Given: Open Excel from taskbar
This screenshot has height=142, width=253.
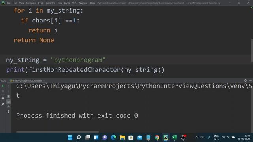Looking at the screenshot, I should point(174,137).
